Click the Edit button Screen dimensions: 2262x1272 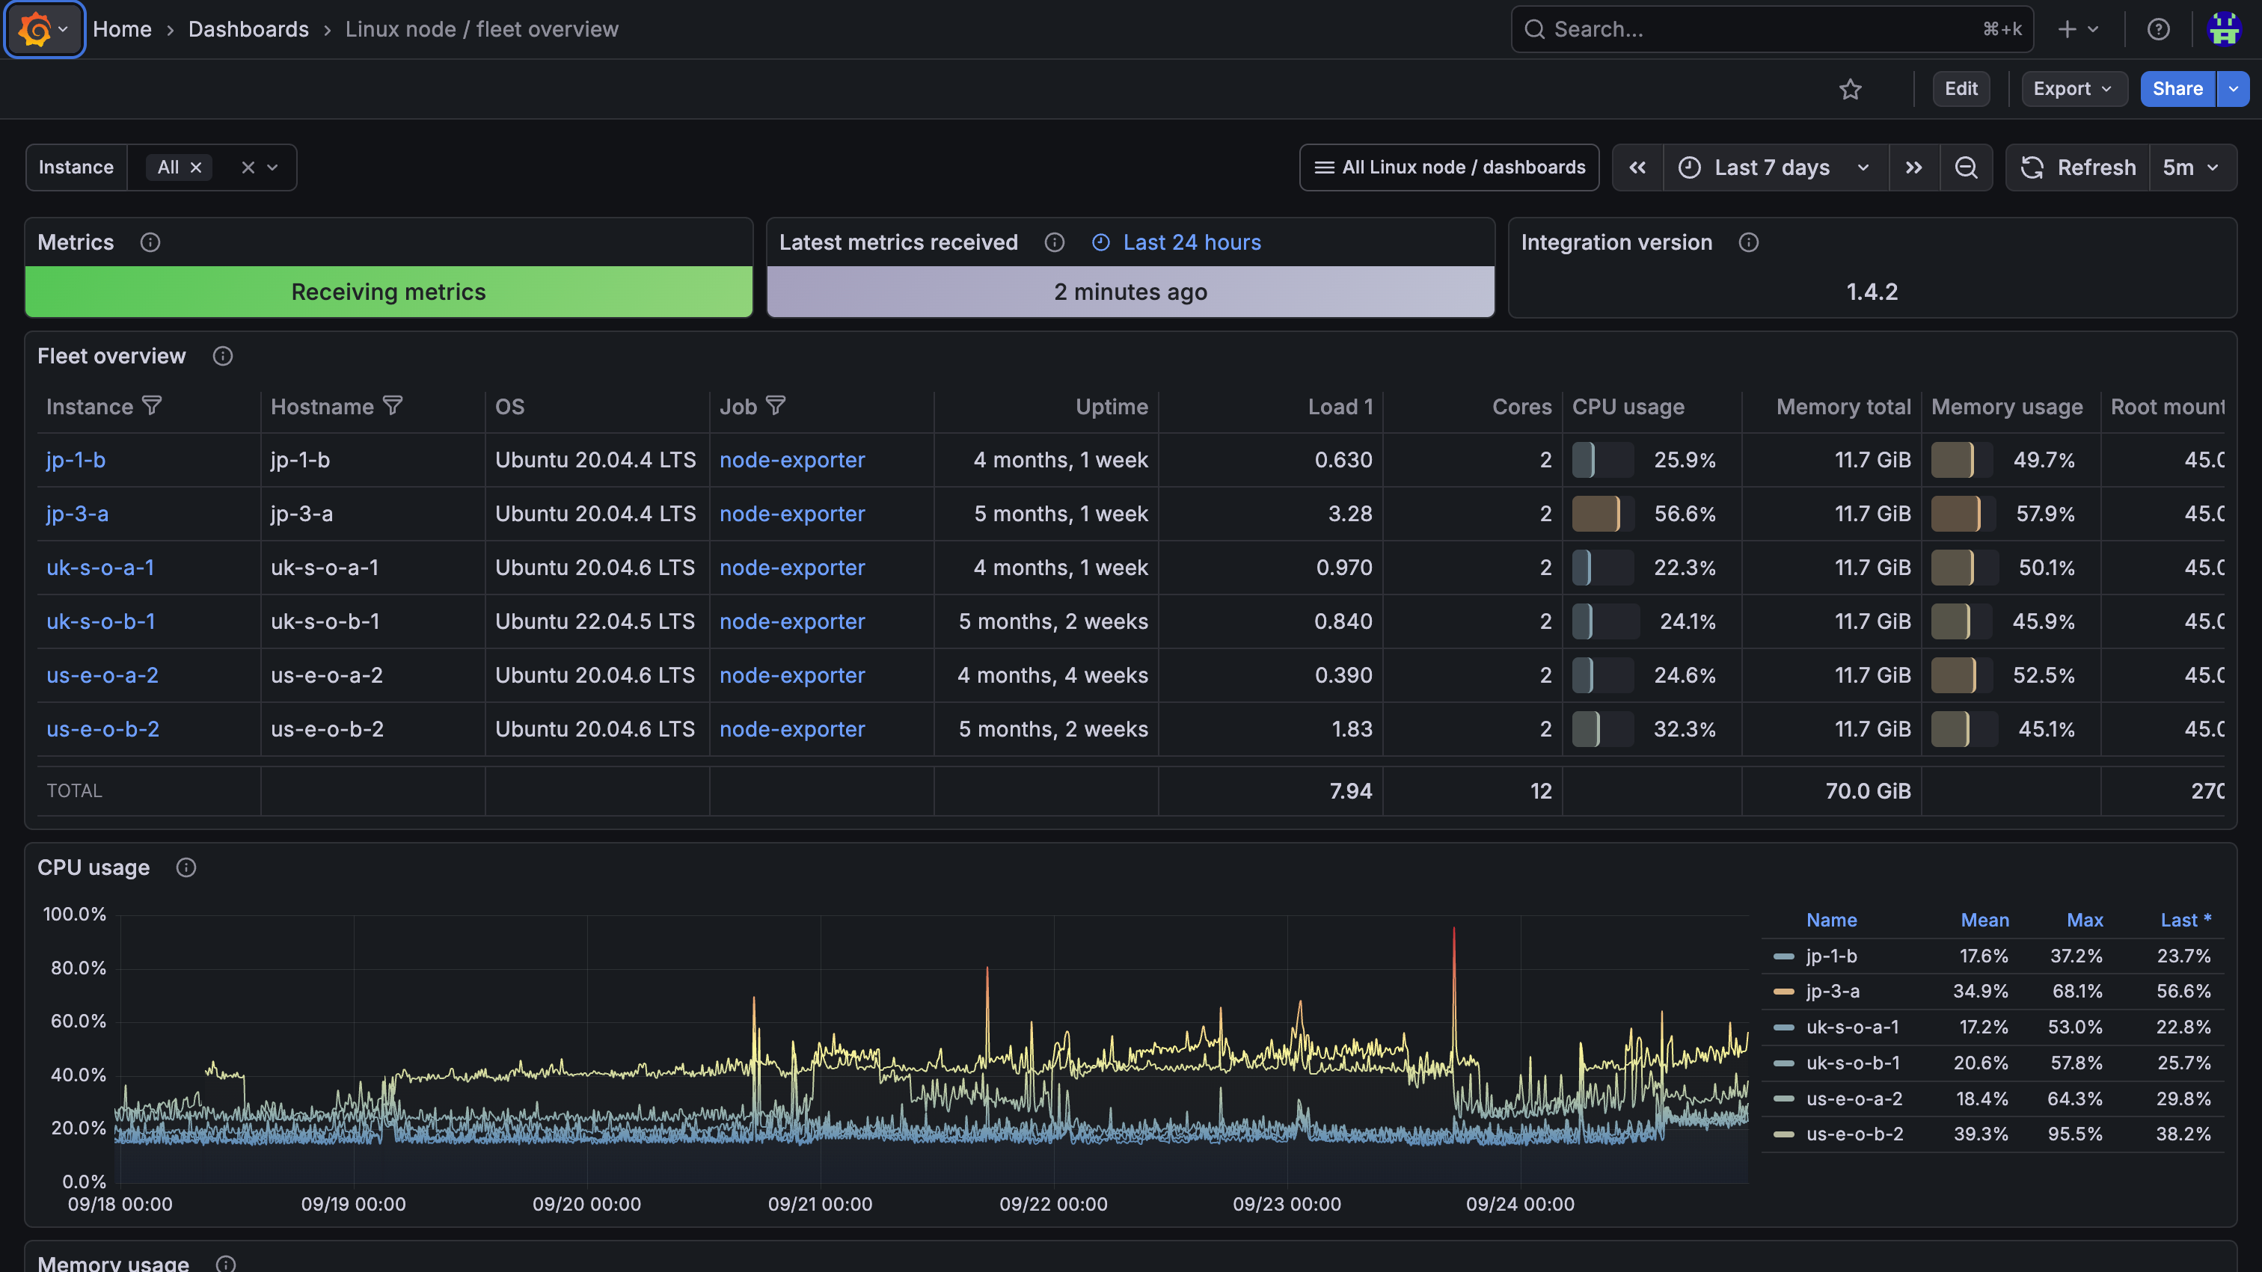[1961, 89]
